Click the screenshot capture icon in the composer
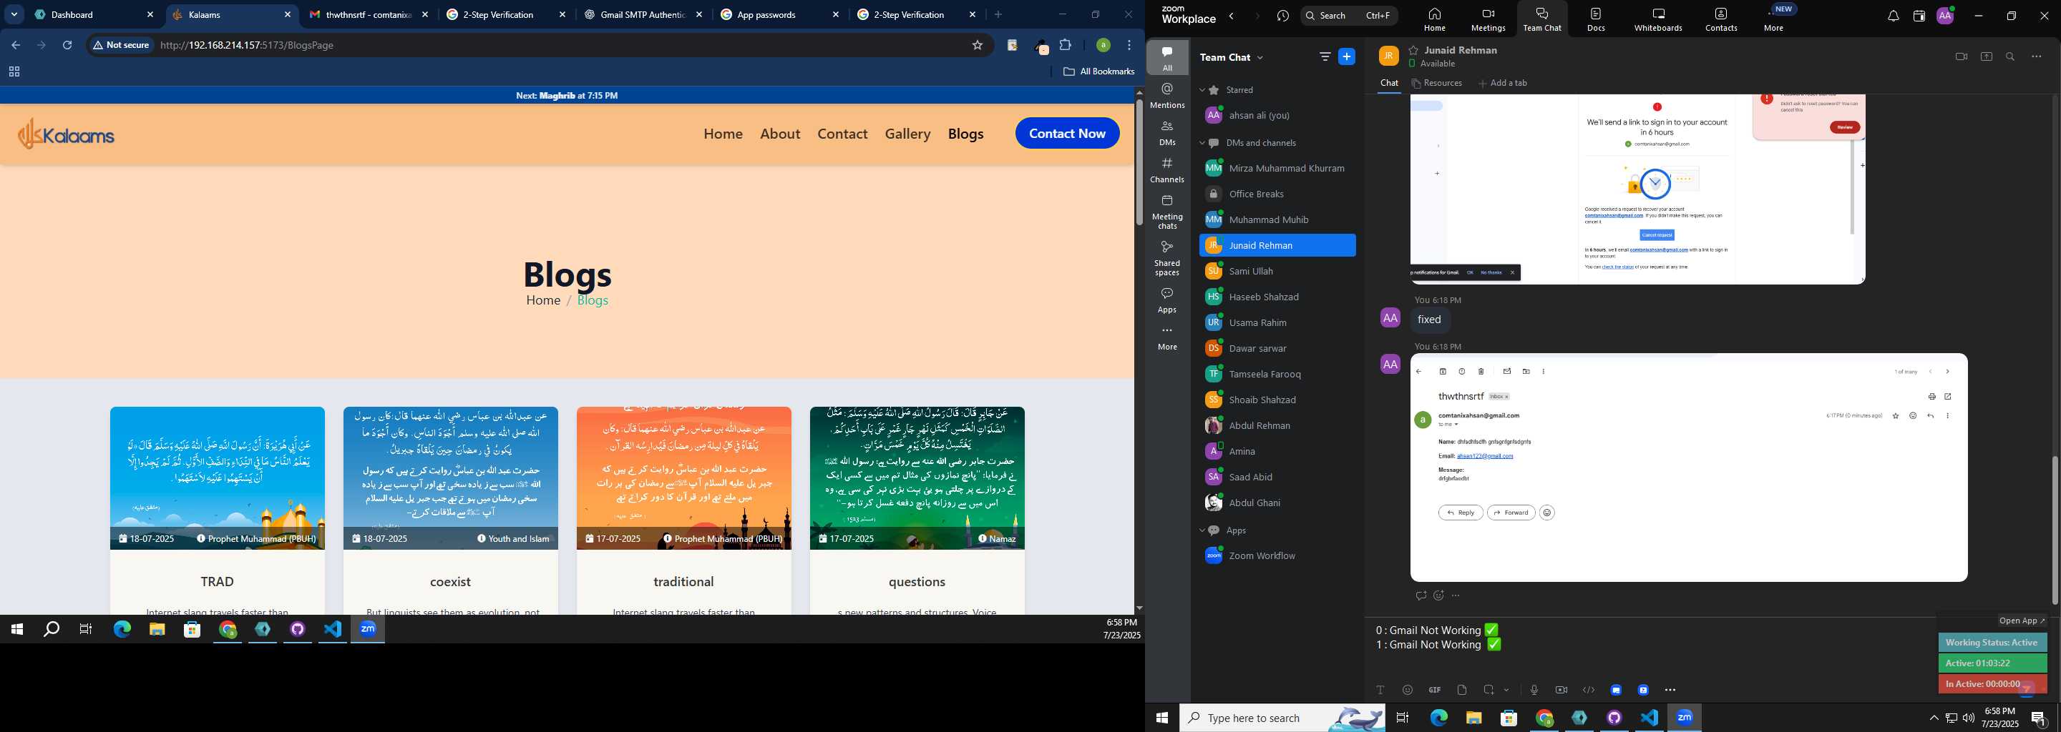This screenshot has height=732, width=2061. 1489,690
